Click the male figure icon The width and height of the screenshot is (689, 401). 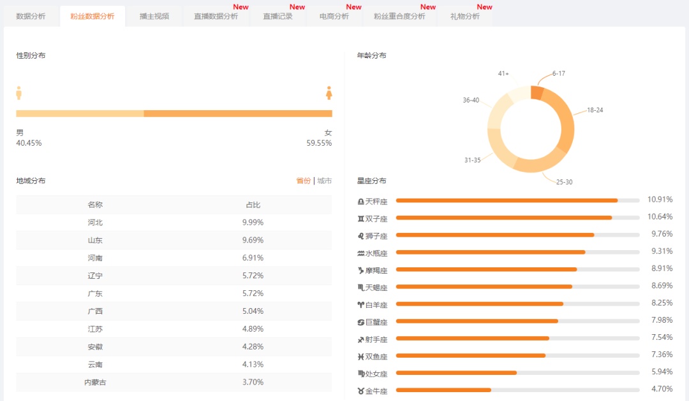(x=19, y=93)
